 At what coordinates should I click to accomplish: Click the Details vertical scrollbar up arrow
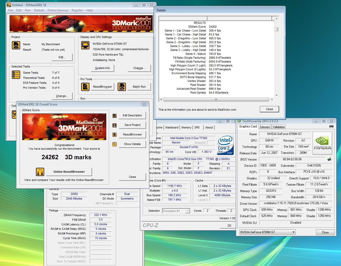coord(276,19)
